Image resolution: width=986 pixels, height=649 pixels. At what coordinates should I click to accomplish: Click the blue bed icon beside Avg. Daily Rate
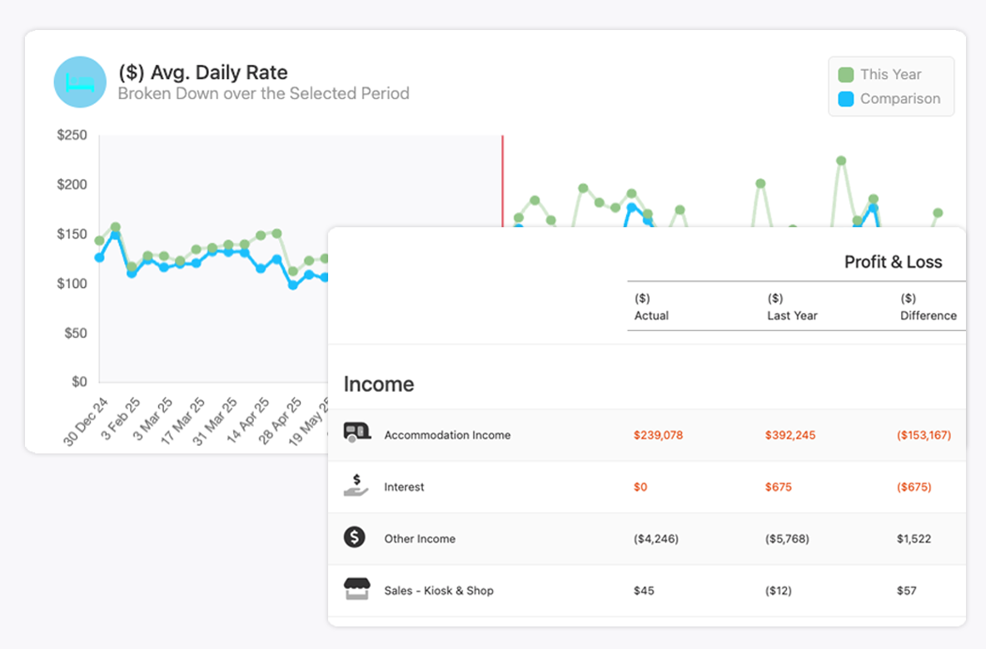80,82
